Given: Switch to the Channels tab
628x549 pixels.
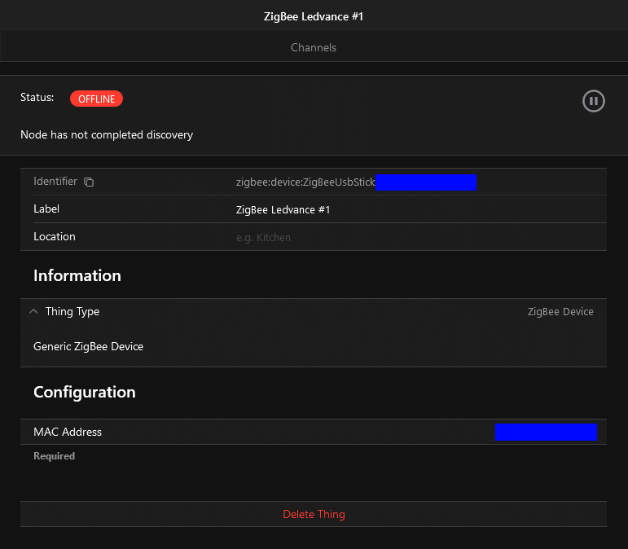Looking at the screenshot, I should click(x=314, y=47).
